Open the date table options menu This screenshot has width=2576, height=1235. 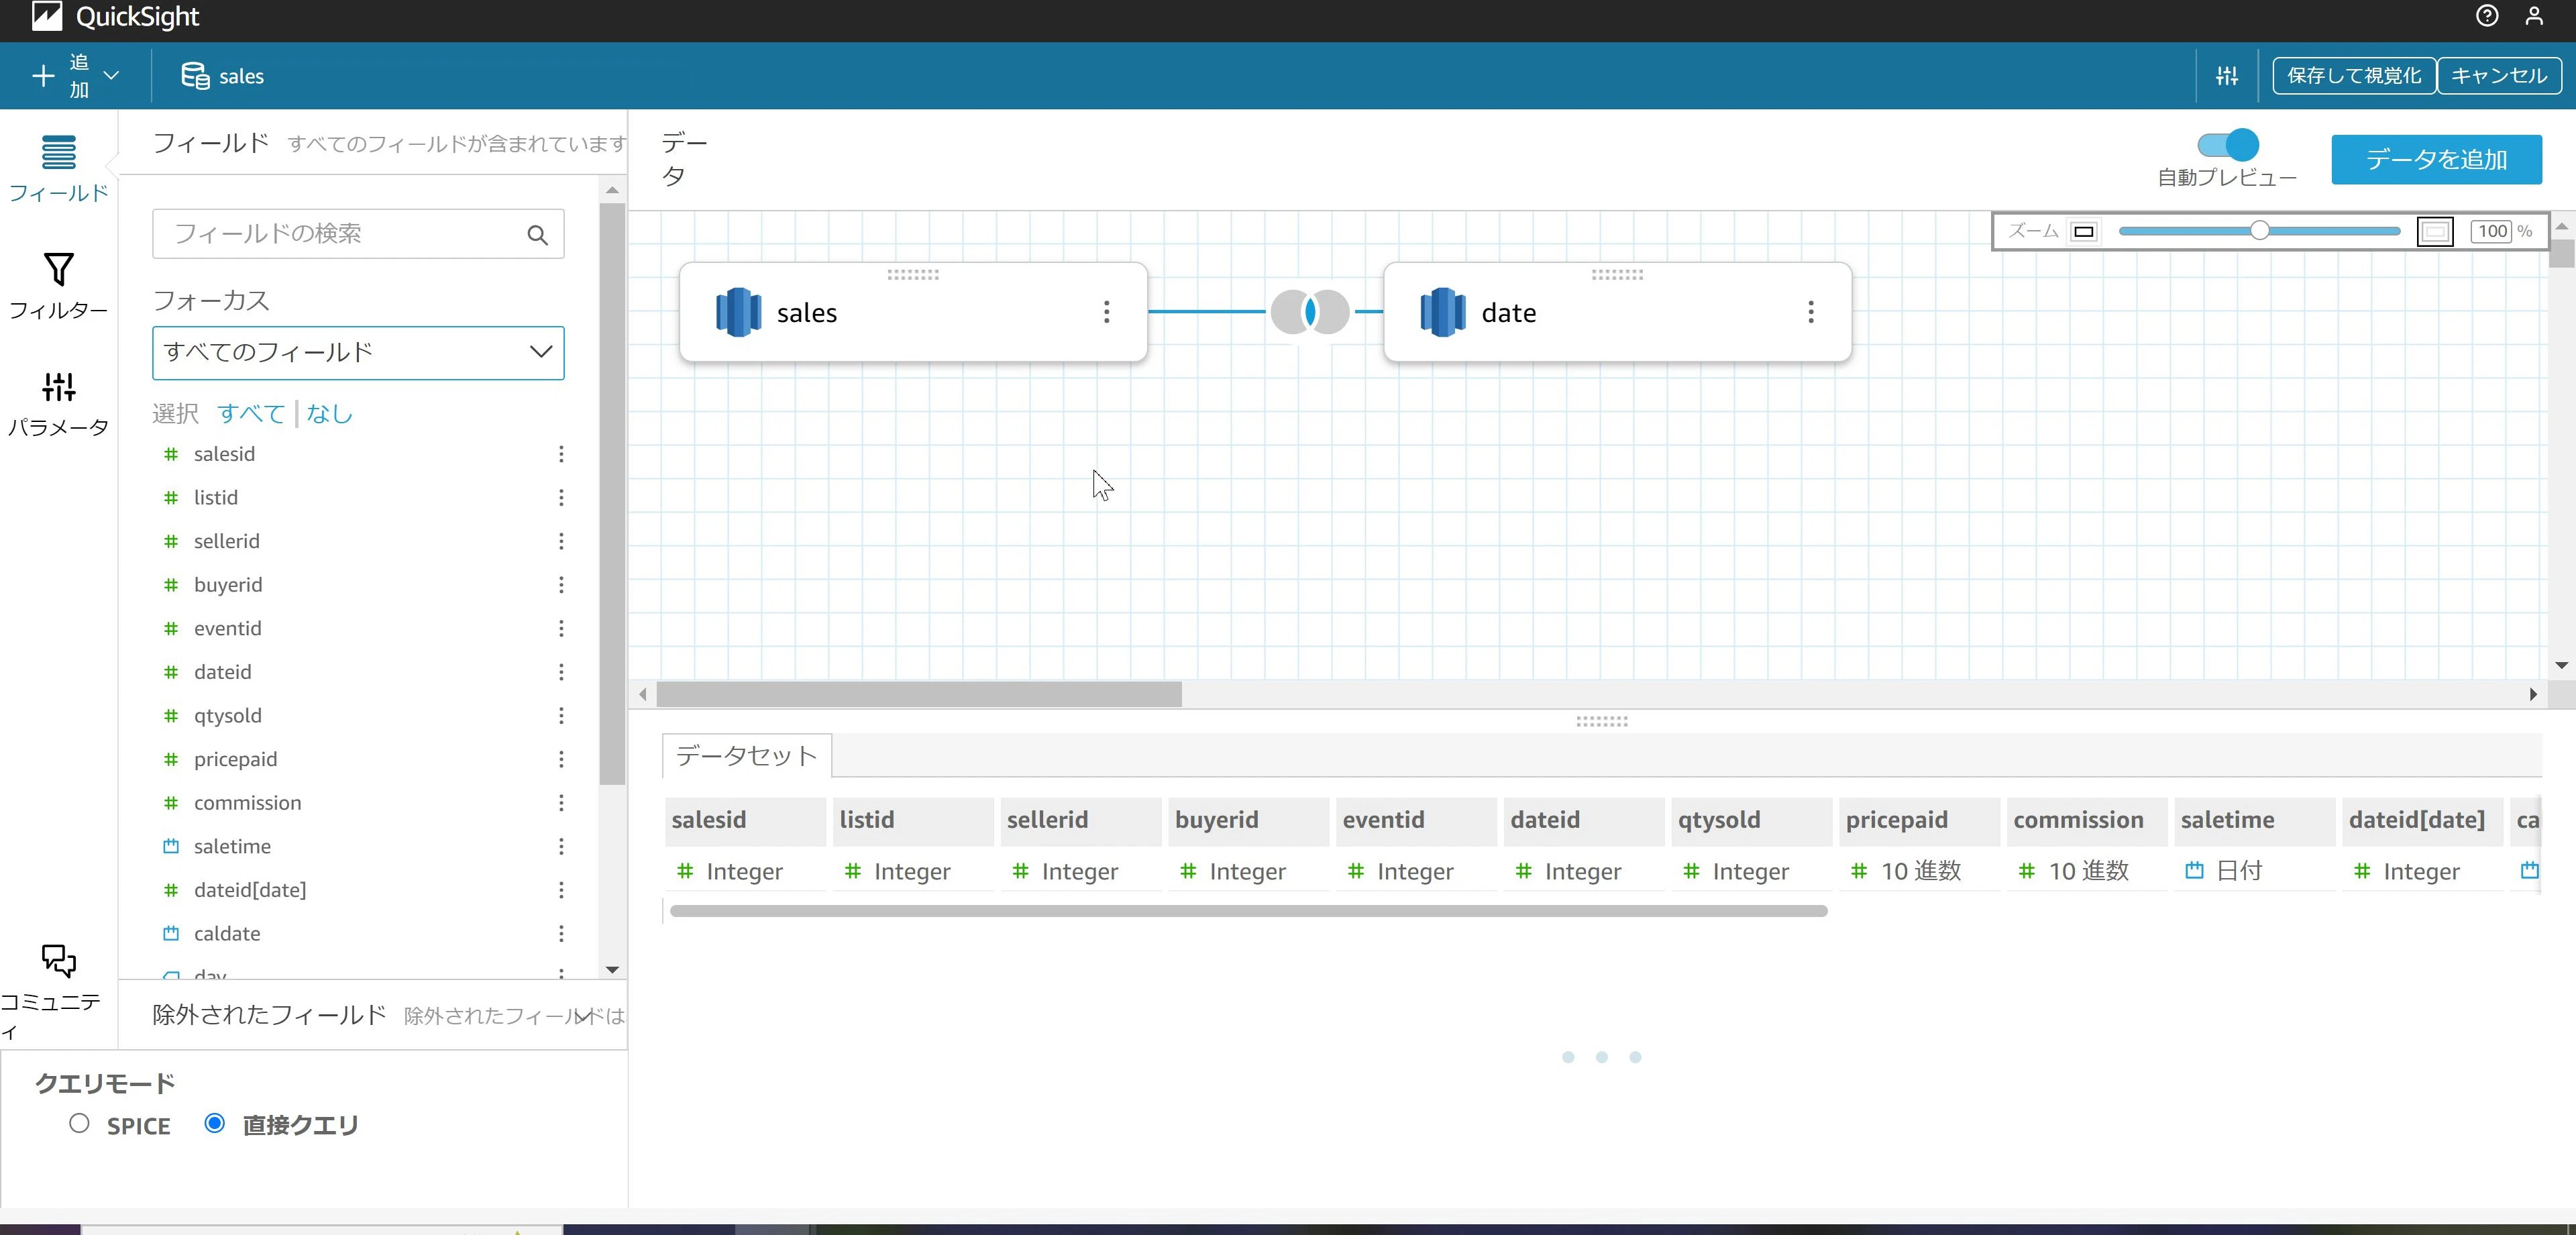point(1810,312)
